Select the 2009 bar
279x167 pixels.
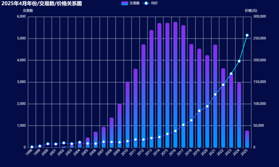(120, 126)
